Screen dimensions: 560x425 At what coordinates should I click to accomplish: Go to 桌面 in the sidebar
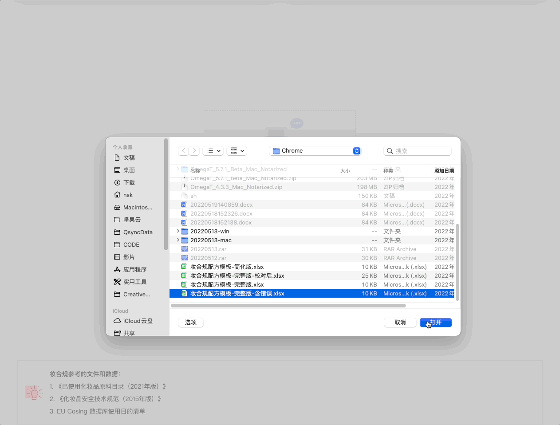(129, 170)
